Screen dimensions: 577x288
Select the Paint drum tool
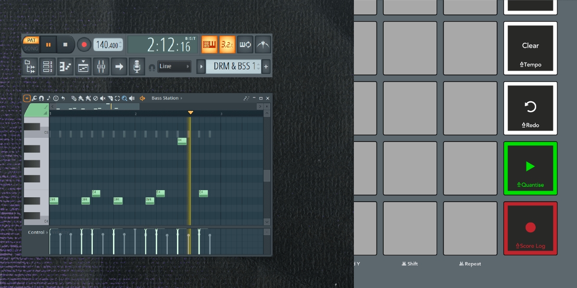(x=88, y=98)
